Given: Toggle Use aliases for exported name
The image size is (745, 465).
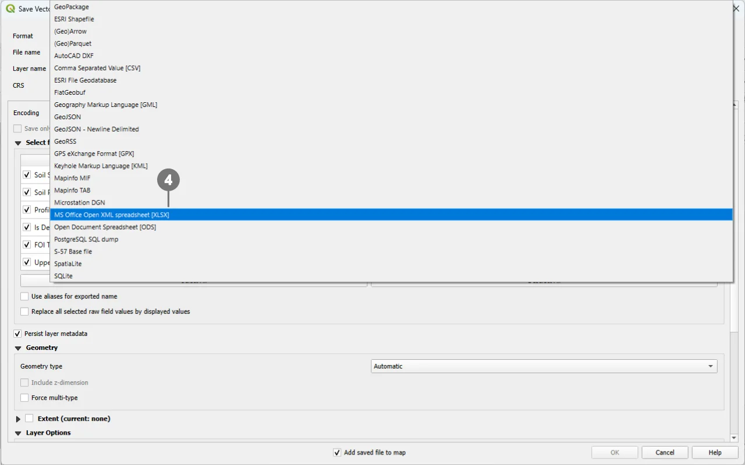Looking at the screenshot, I should coord(24,296).
